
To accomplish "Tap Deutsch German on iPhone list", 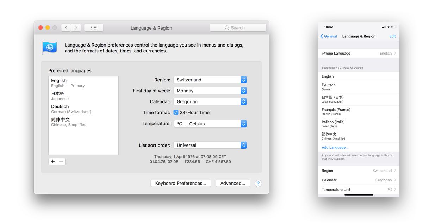I will point(359,87).
